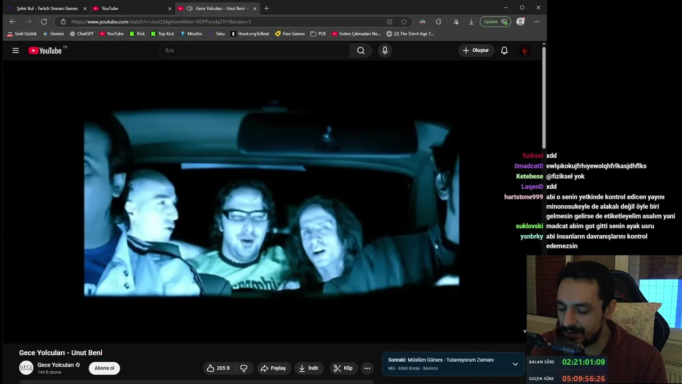Start voice search with the microphone
The image size is (682, 384).
point(385,50)
